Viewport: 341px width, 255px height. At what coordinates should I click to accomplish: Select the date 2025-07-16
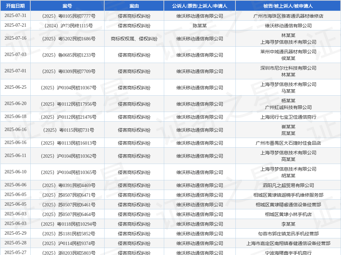click(x=15, y=38)
